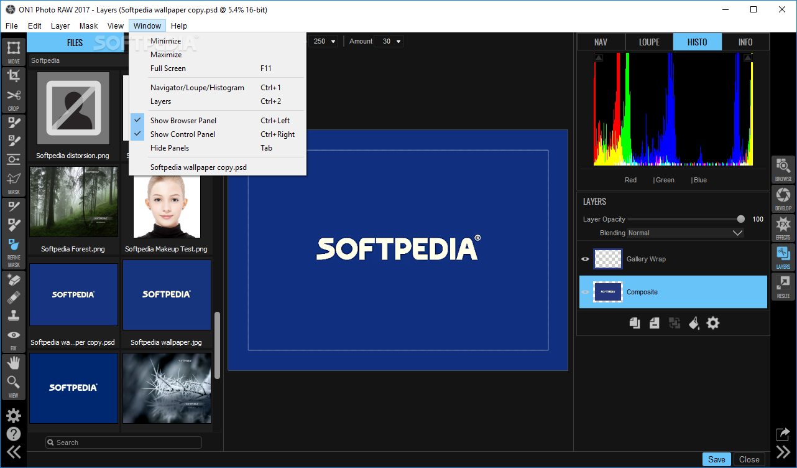797x468 pixels.
Task: Collapse left panel with double-arrow icon
Action: pos(14,452)
